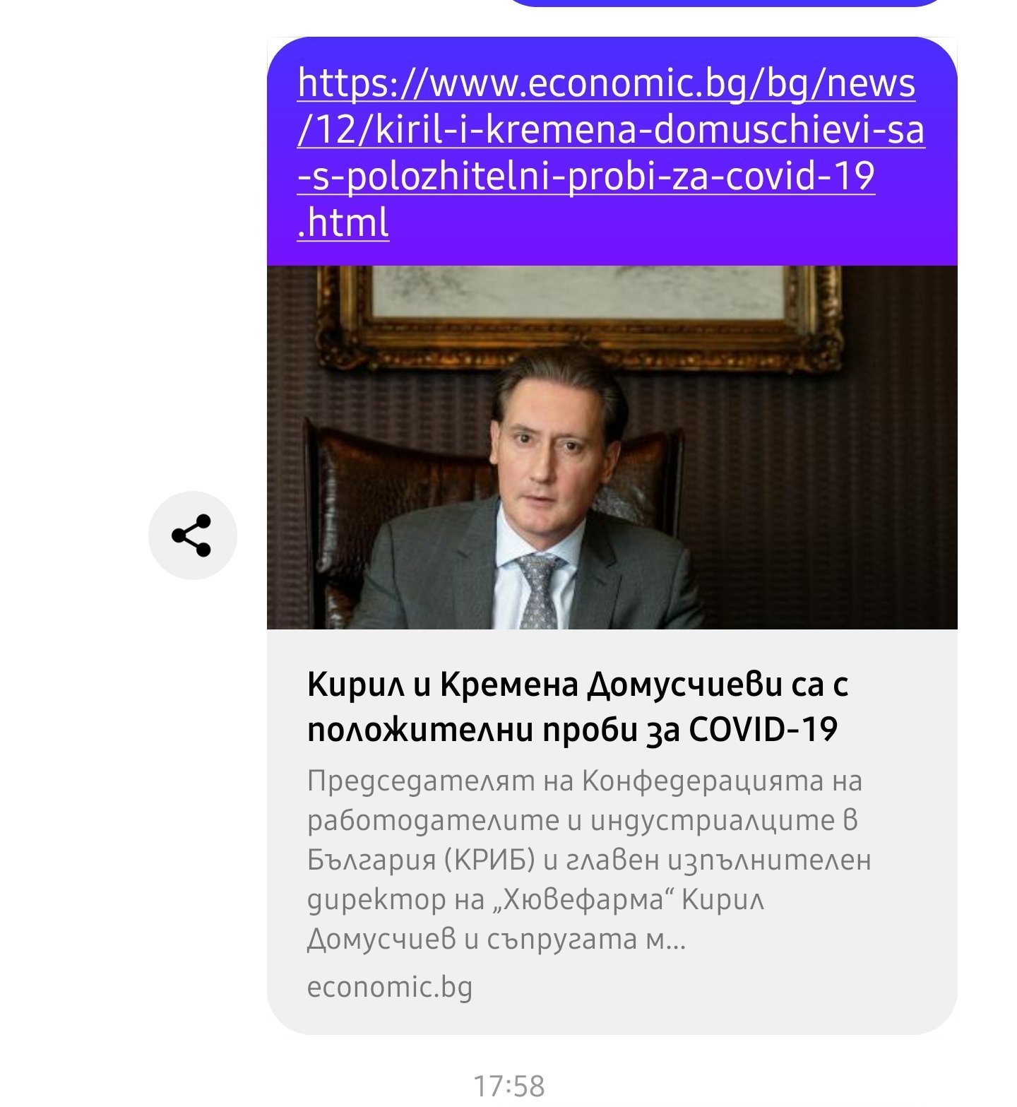The width and height of the screenshot is (1017, 1107).
Task: Click the truncated line 'Домусчиев и съпругата м…'
Action: pyautogui.click(x=496, y=940)
